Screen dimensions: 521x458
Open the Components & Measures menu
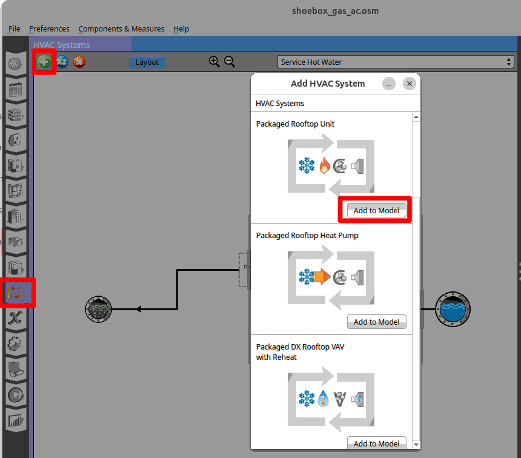coord(121,28)
